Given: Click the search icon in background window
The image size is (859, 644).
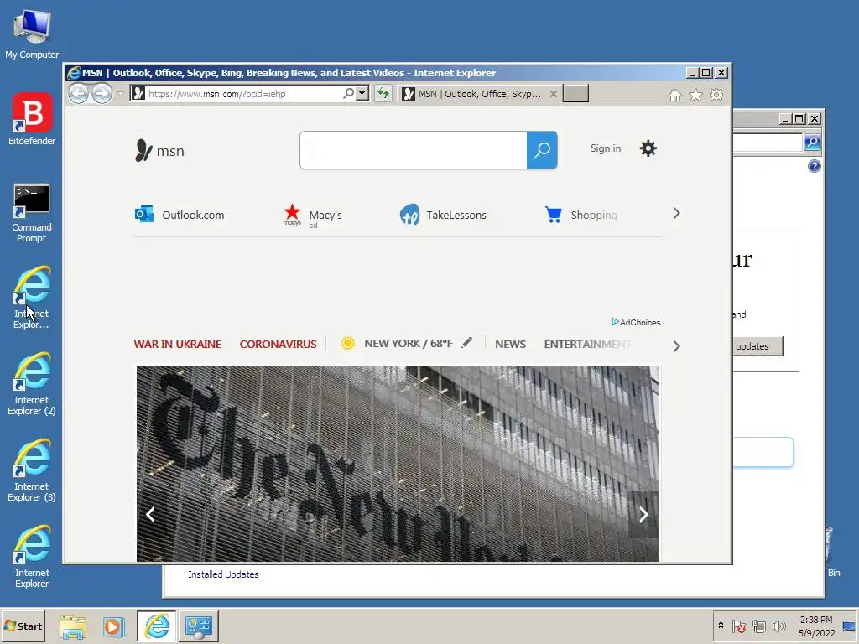Looking at the screenshot, I should pos(812,143).
